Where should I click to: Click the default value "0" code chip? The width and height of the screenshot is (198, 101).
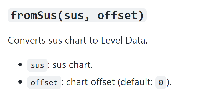point(161,82)
